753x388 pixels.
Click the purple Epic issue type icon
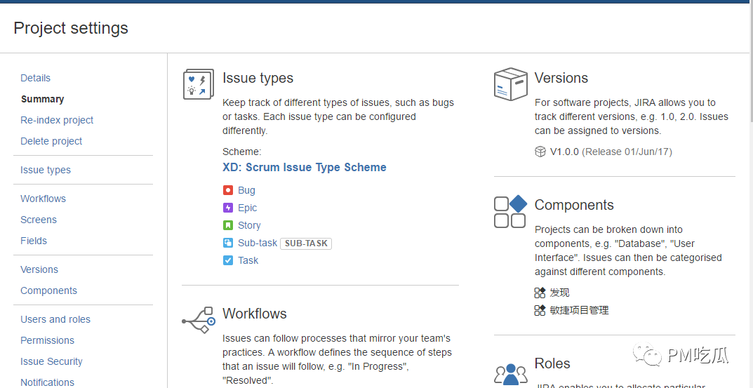pyautogui.click(x=228, y=208)
